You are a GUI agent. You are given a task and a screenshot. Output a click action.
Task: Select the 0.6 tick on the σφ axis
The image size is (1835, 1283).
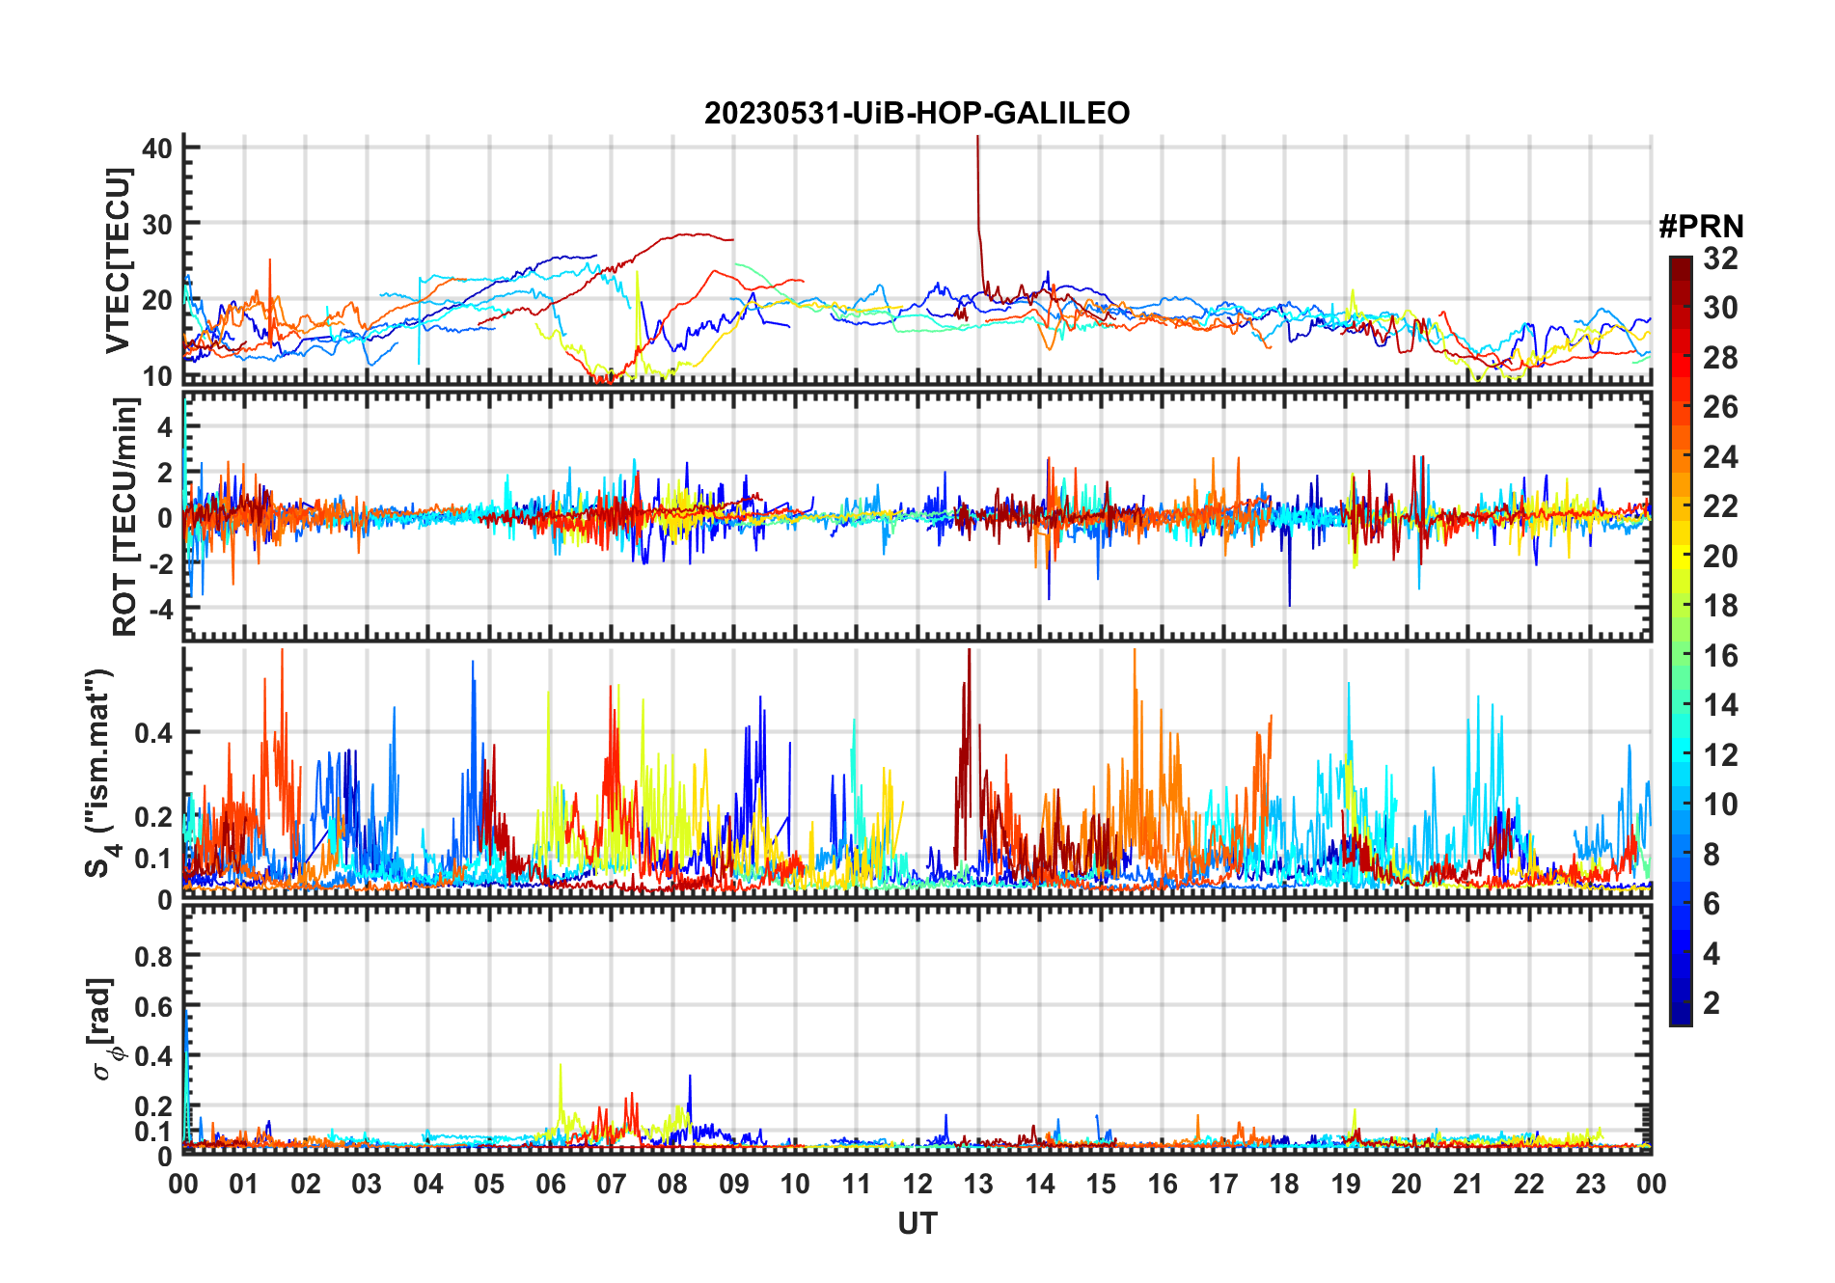(154, 1007)
